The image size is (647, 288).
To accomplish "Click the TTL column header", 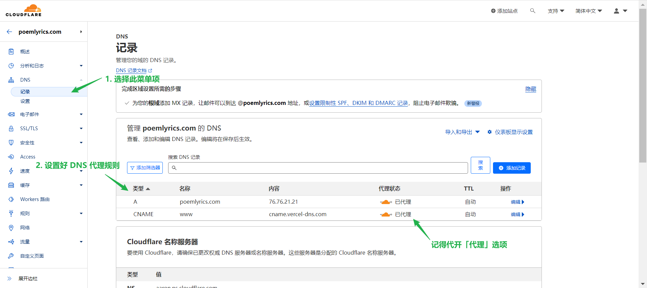I will click(469, 189).
